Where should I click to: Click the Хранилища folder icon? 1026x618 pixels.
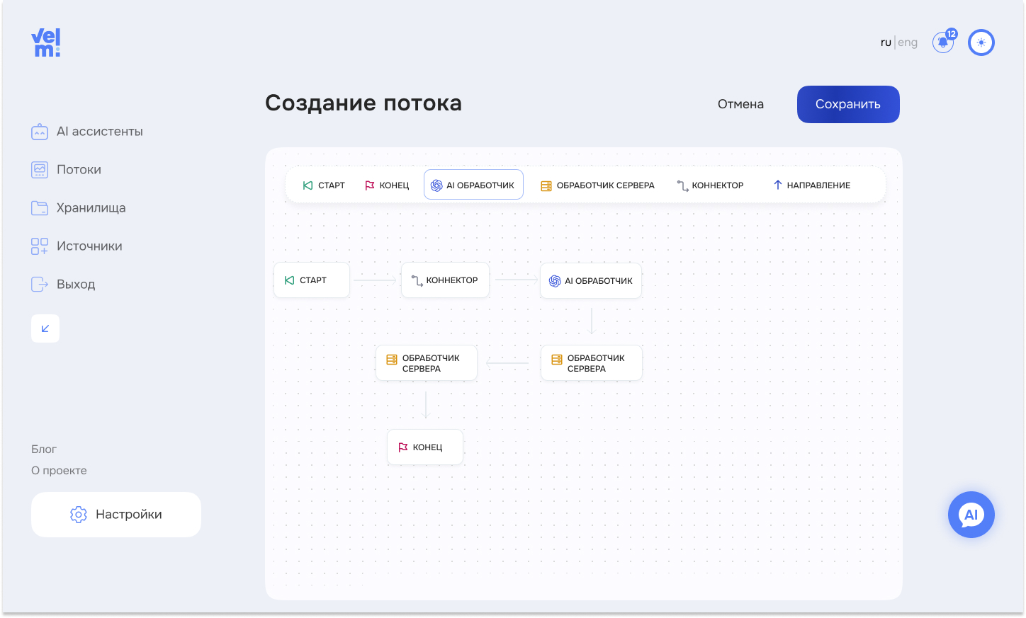tap(40, 208)
